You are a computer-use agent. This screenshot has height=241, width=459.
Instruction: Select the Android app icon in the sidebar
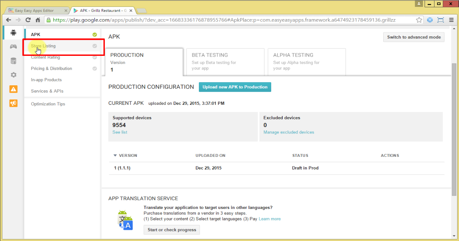coord(13,33)
